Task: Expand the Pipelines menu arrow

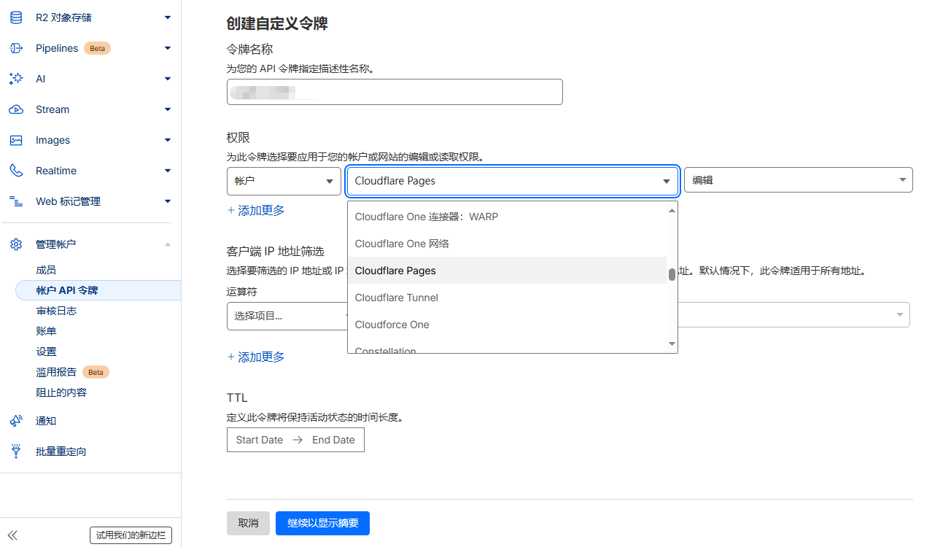Action: [x=168, y=48]
